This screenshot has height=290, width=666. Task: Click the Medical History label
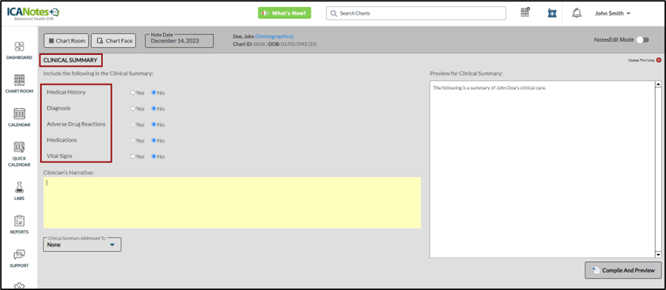66,92
